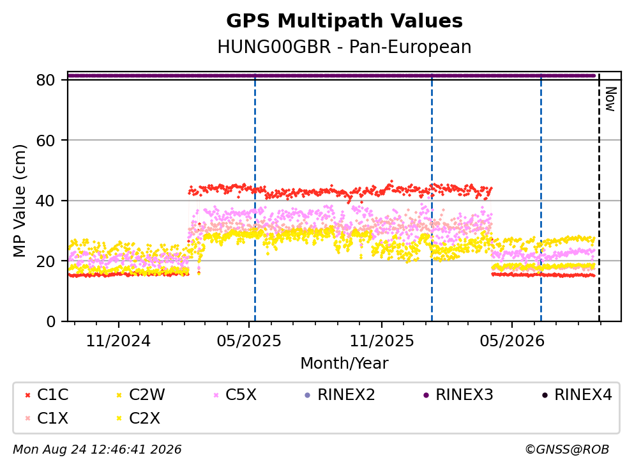Click the HUNG00GBR - Pan-European subtitle
Image resolution: width=634 pixels, height=469 pixels.
pos(344,47)
